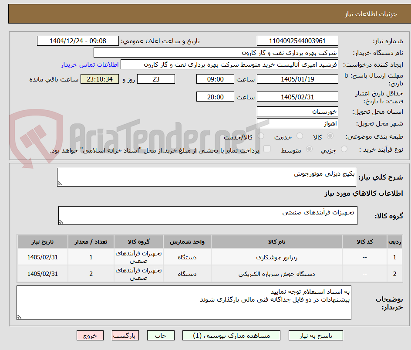Image resolution: width=411 pixels, height=350 pixels.
Task: Click the price validity date 1405/02/31 field
Action: pos(297,97)
